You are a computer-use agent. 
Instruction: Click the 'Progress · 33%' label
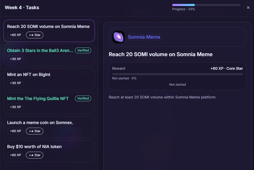pos(183,9)
